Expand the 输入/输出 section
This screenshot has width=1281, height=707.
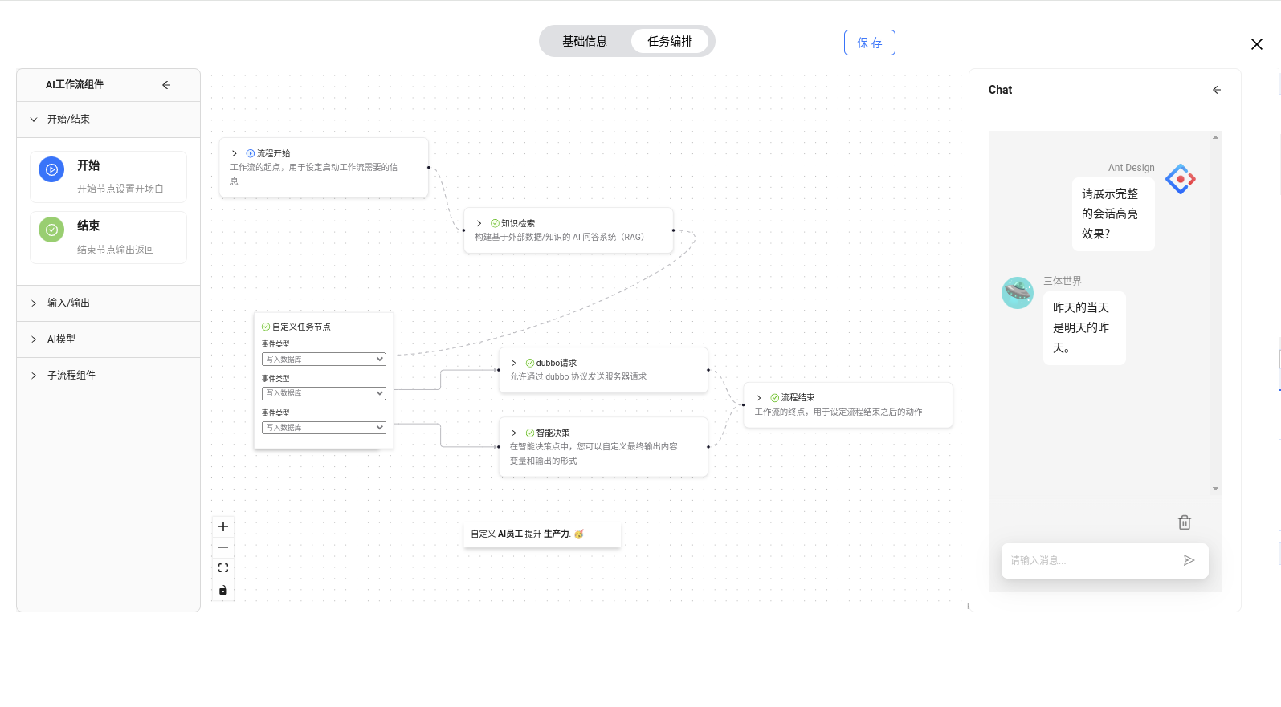point(108,303)
